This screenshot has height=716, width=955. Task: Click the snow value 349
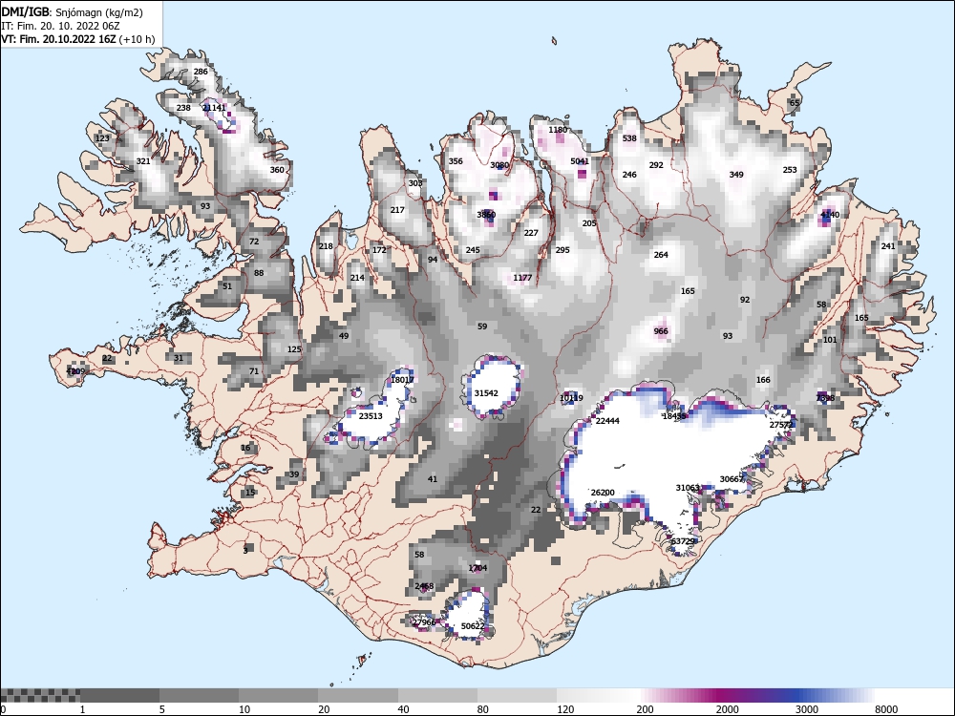(736, 175)
